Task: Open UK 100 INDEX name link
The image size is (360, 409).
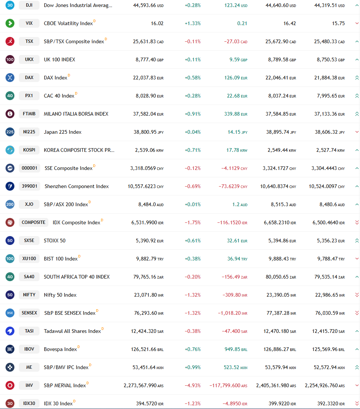Action: click(59, 59)
